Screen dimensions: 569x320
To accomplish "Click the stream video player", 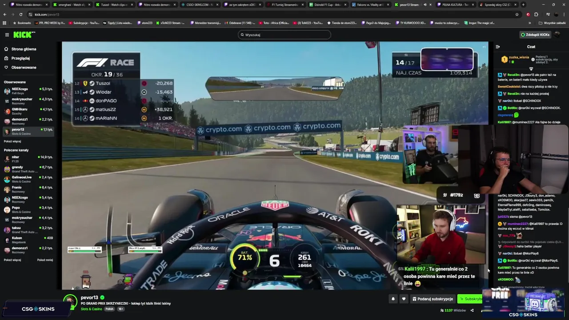I will [275, 165].
